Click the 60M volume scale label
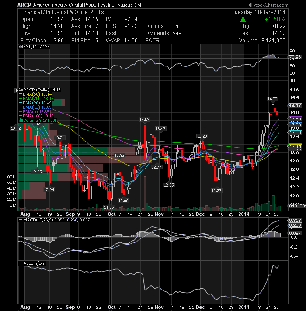The width and height of the screenshot is (306, 311). click(12, 176)
